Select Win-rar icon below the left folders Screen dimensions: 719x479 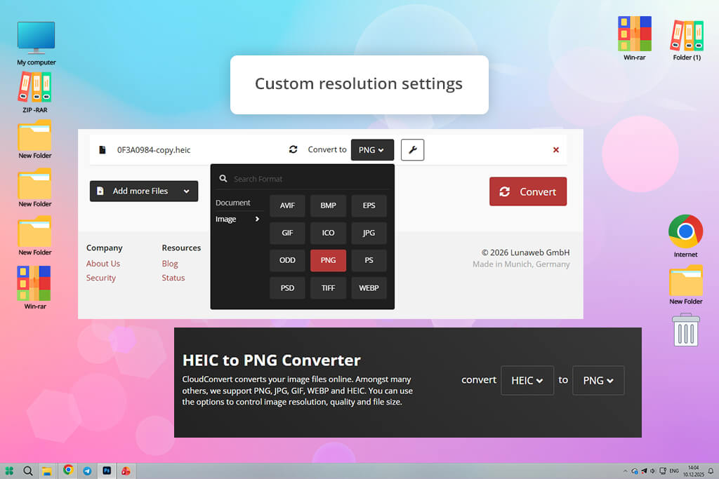tap(35, 288)
